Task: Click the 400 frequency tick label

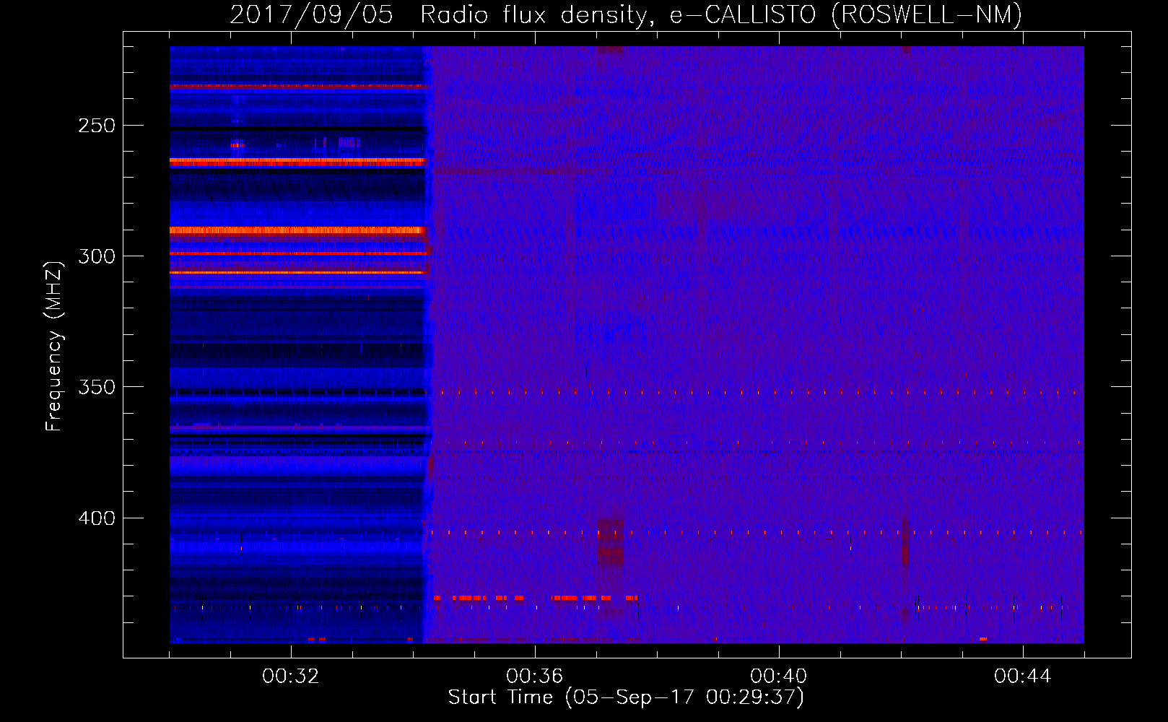Action: click(x=97, y=518)
